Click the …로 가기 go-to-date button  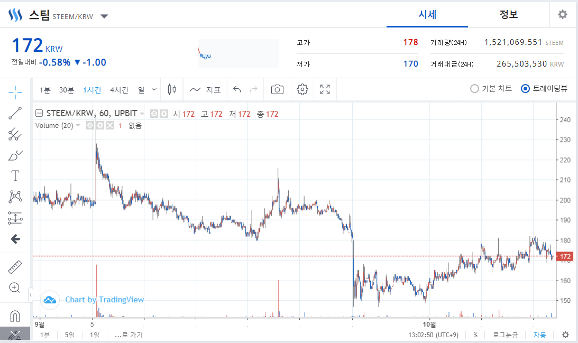[129, 335]
